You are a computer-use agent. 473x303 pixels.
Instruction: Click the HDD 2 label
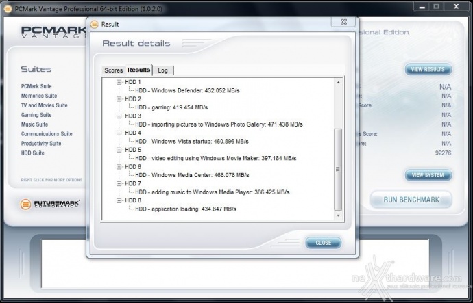pos(133,99)
